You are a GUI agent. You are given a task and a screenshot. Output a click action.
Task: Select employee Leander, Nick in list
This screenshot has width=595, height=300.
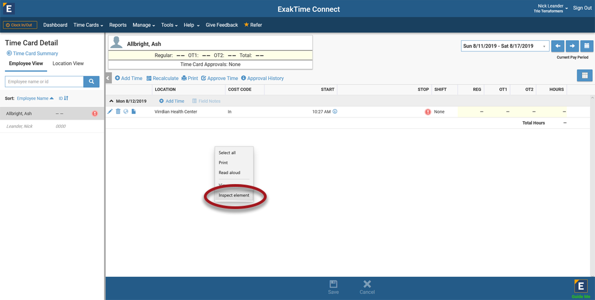pos(52,126)
